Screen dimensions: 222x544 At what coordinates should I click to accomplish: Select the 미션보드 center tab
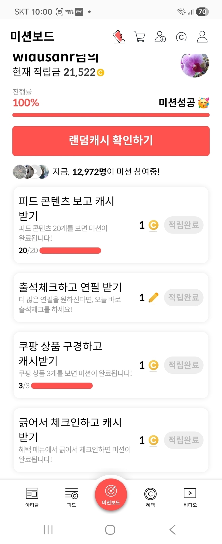[111, 495]
